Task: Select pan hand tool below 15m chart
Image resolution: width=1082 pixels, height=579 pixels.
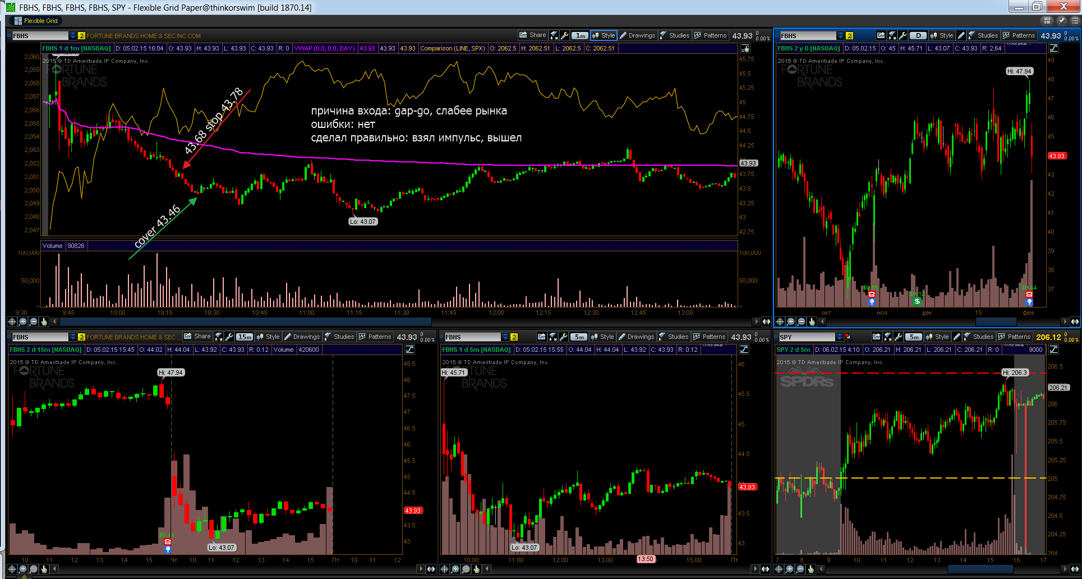Action: 44,569
